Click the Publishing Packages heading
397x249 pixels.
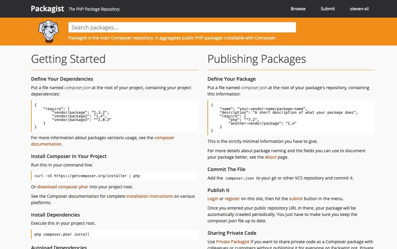pos(256,59)
